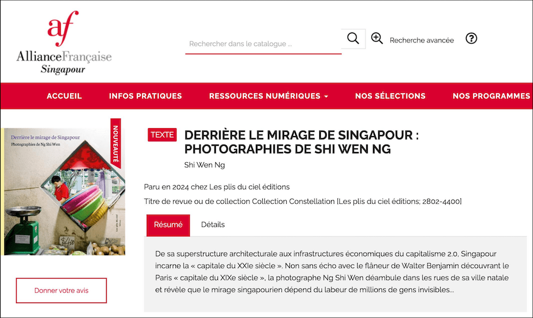The image size is (533, 318).
Task: Go to Nos Sélections menu
Action: [x=390, y=96]
